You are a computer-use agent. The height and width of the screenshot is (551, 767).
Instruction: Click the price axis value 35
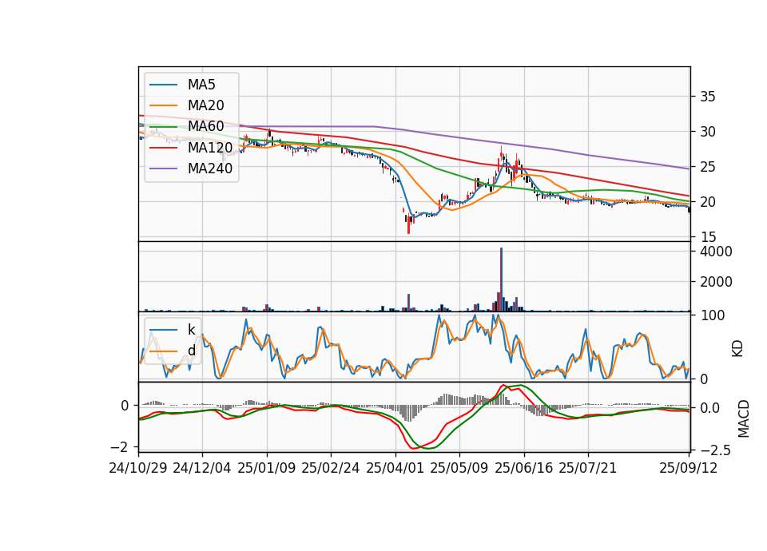707,97
